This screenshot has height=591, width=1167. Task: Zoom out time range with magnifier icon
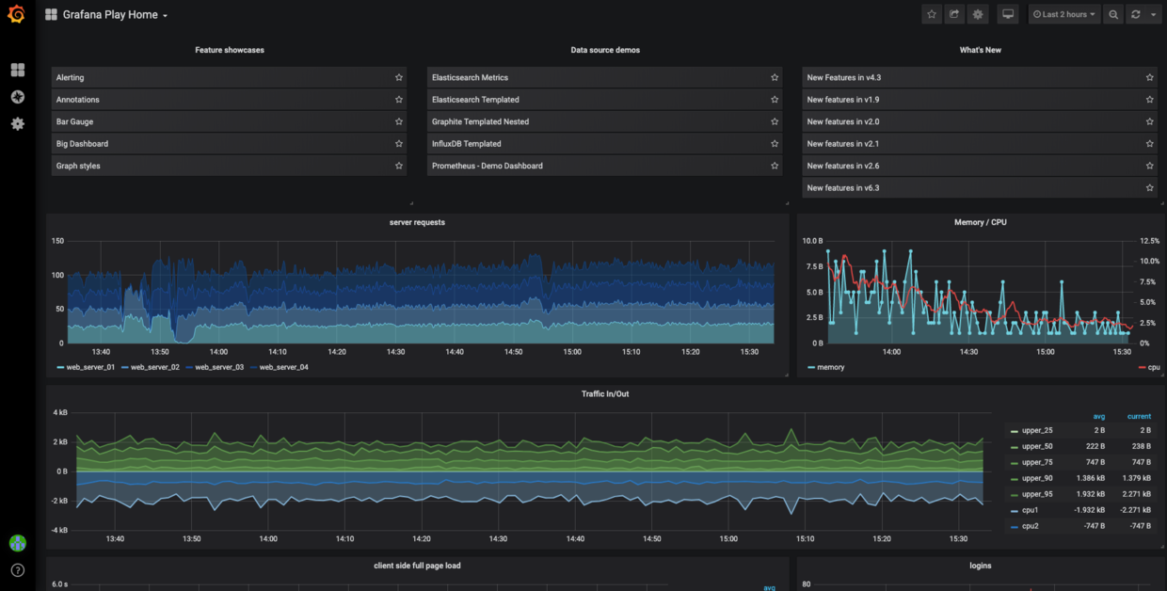coord(1113,15)
